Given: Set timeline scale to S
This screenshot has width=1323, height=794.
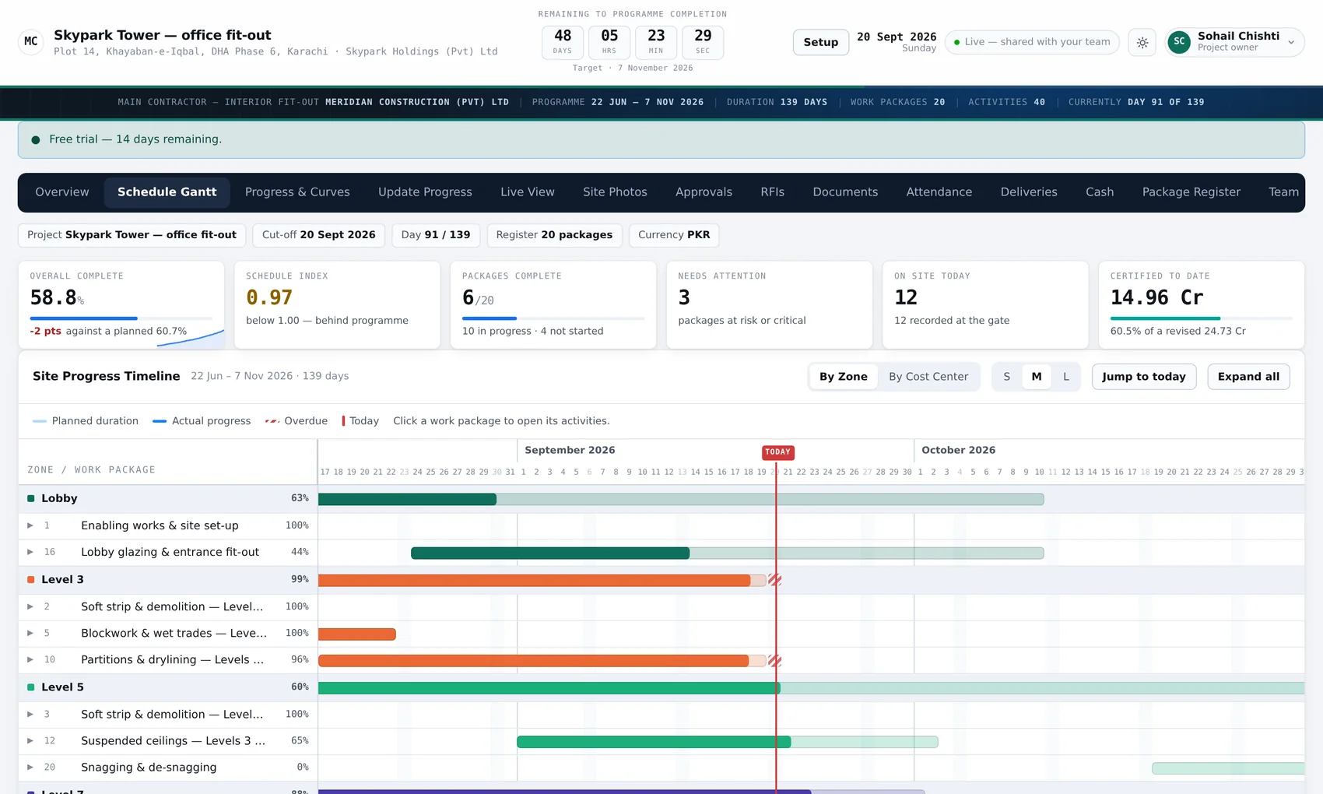Looking at the screenshot, I should 1007,377.
